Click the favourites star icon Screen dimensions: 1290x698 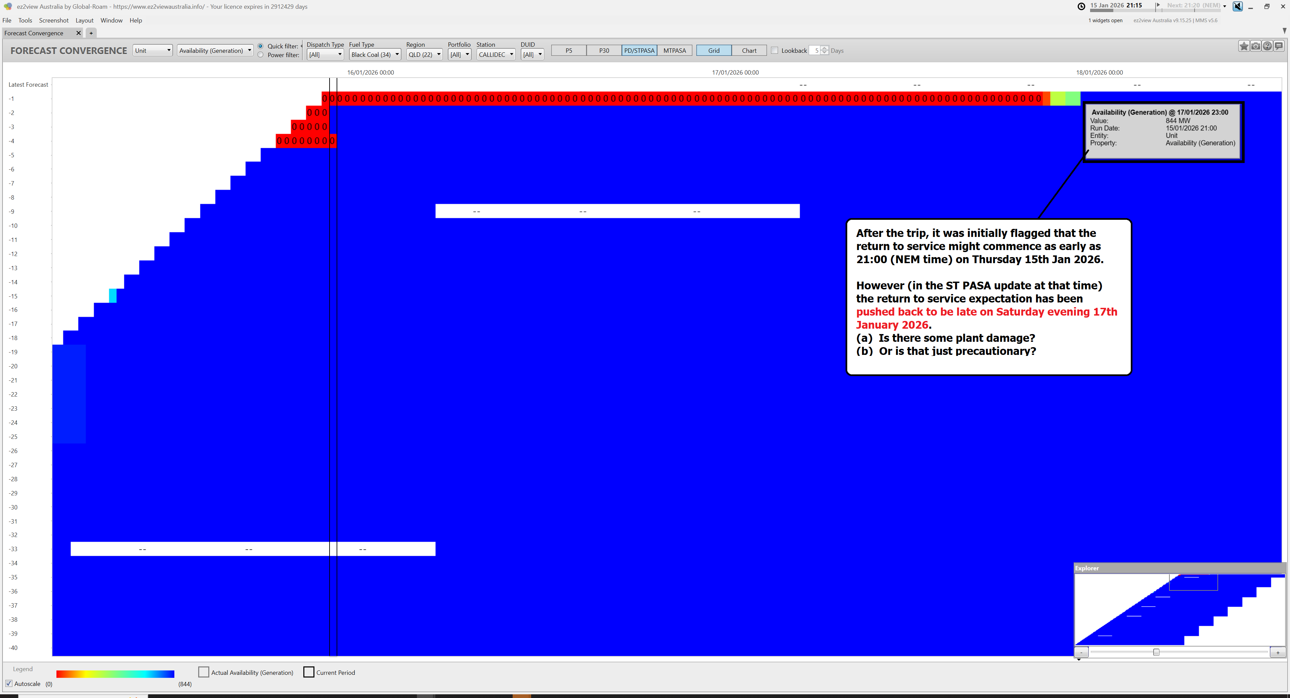(1244, 46)
